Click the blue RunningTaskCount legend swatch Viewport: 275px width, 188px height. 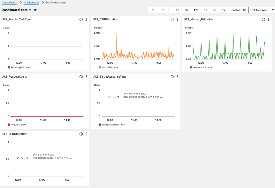[9, 67]
